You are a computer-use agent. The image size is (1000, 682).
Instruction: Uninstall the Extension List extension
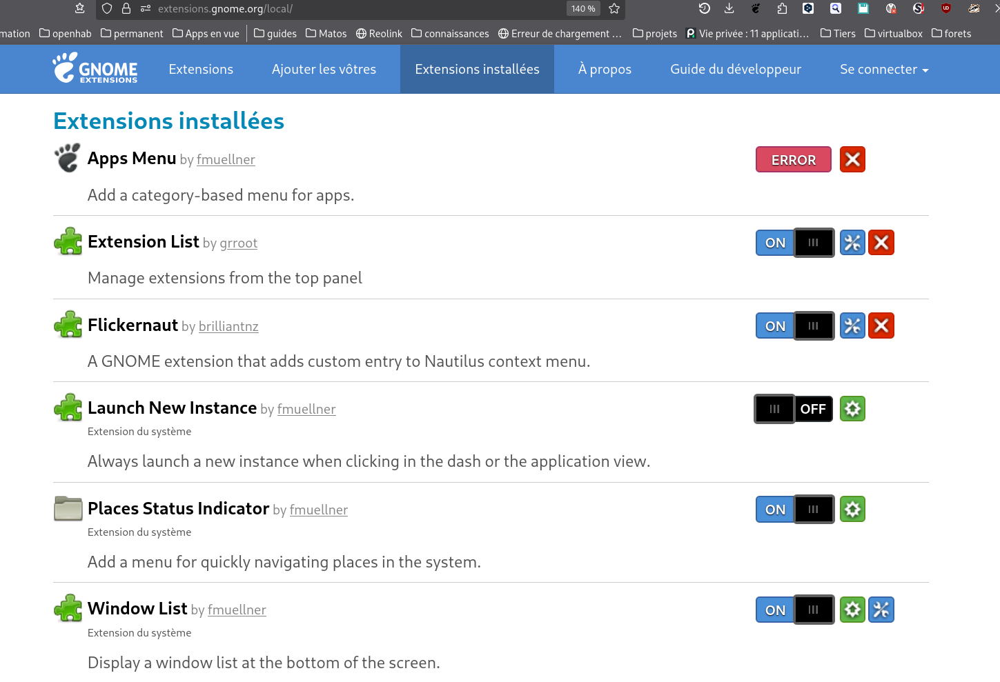[881, 243]
